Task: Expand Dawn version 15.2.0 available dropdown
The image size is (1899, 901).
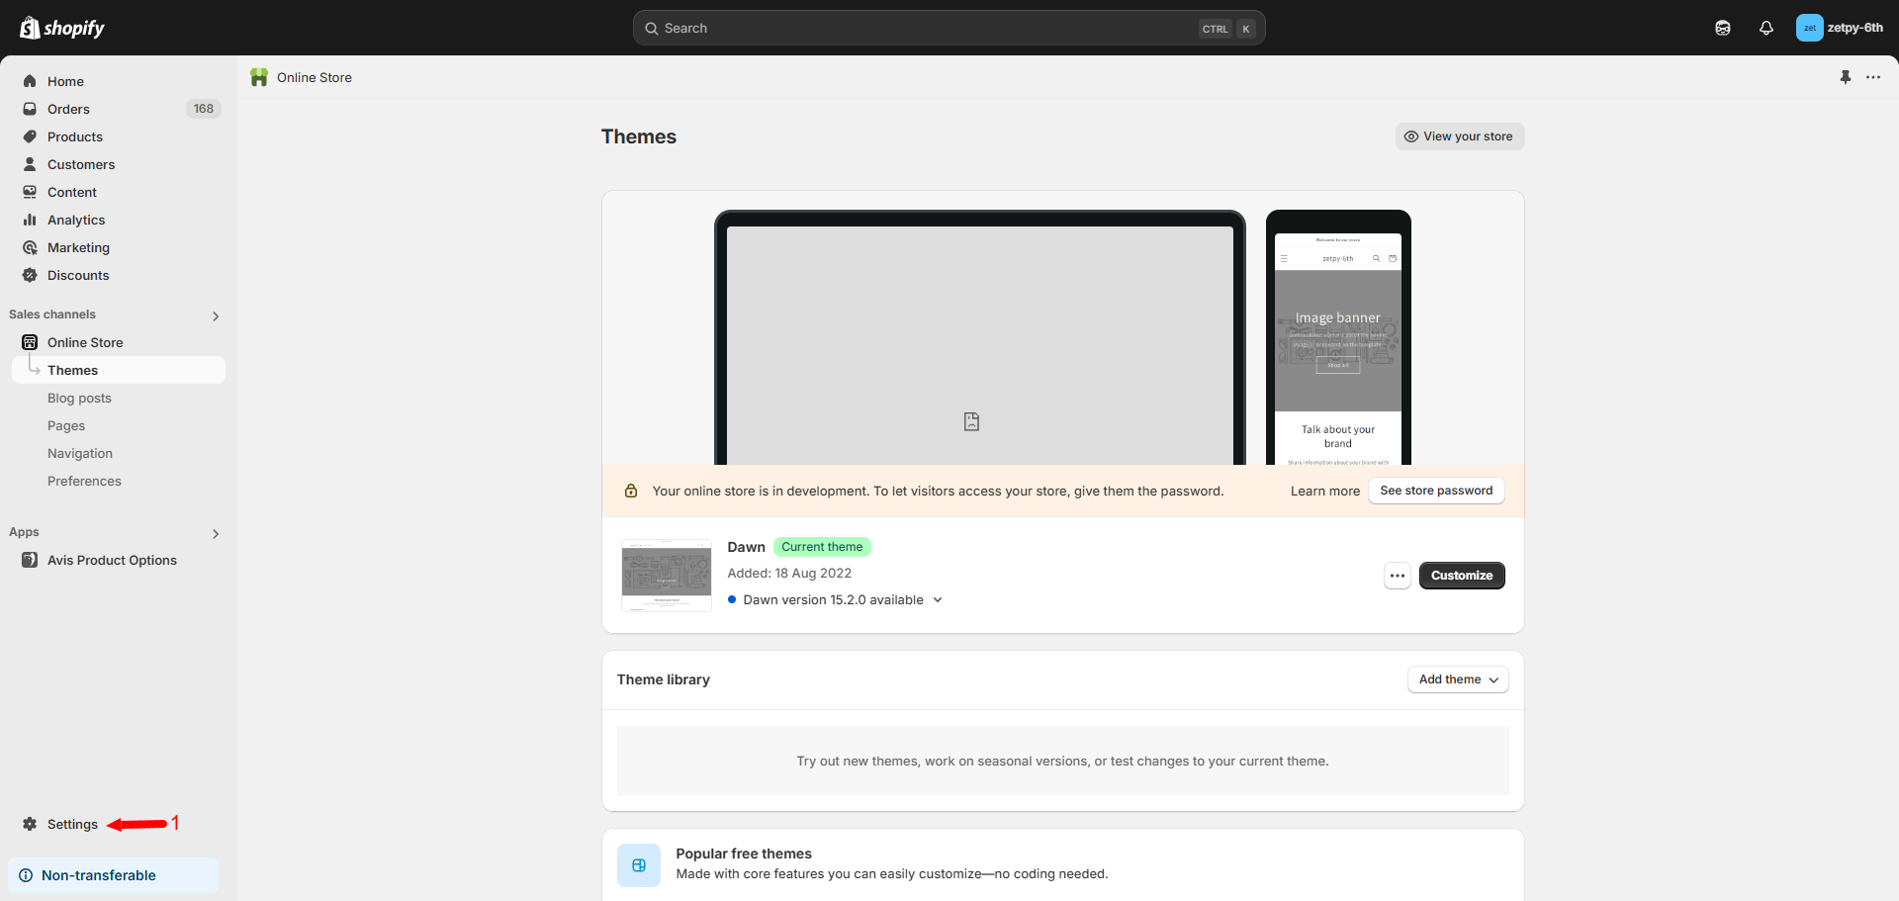Action: pos(938,600)
